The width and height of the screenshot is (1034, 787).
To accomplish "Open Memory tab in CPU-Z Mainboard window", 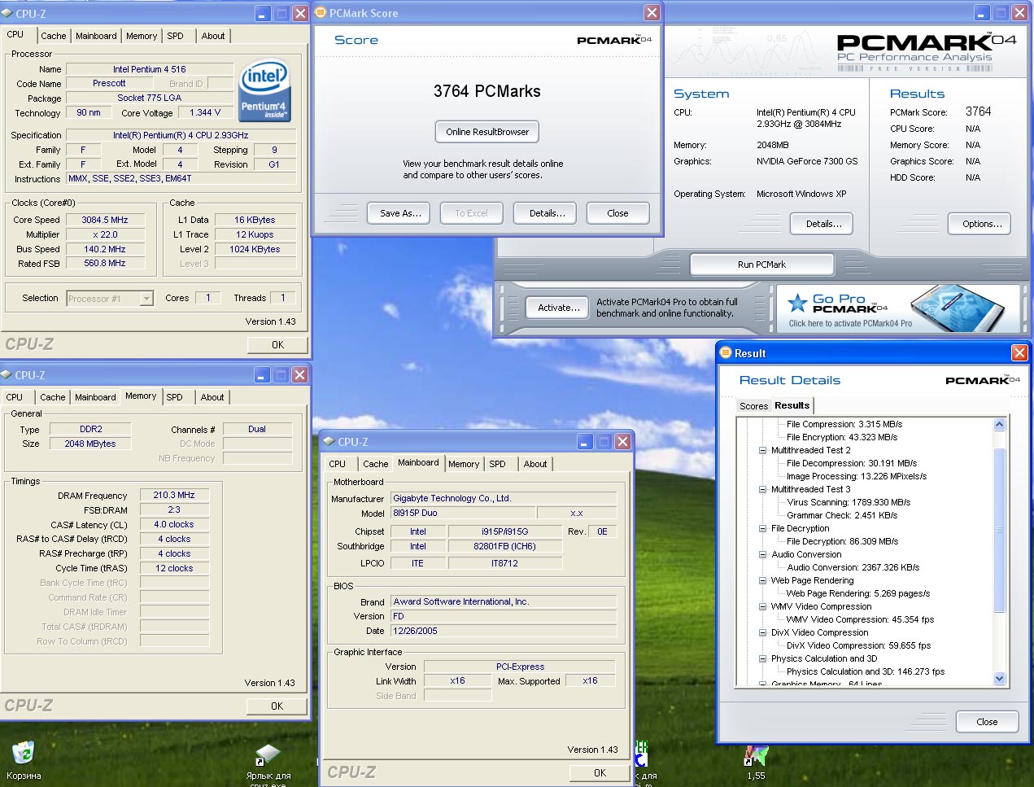I will [x=464, y=464].
